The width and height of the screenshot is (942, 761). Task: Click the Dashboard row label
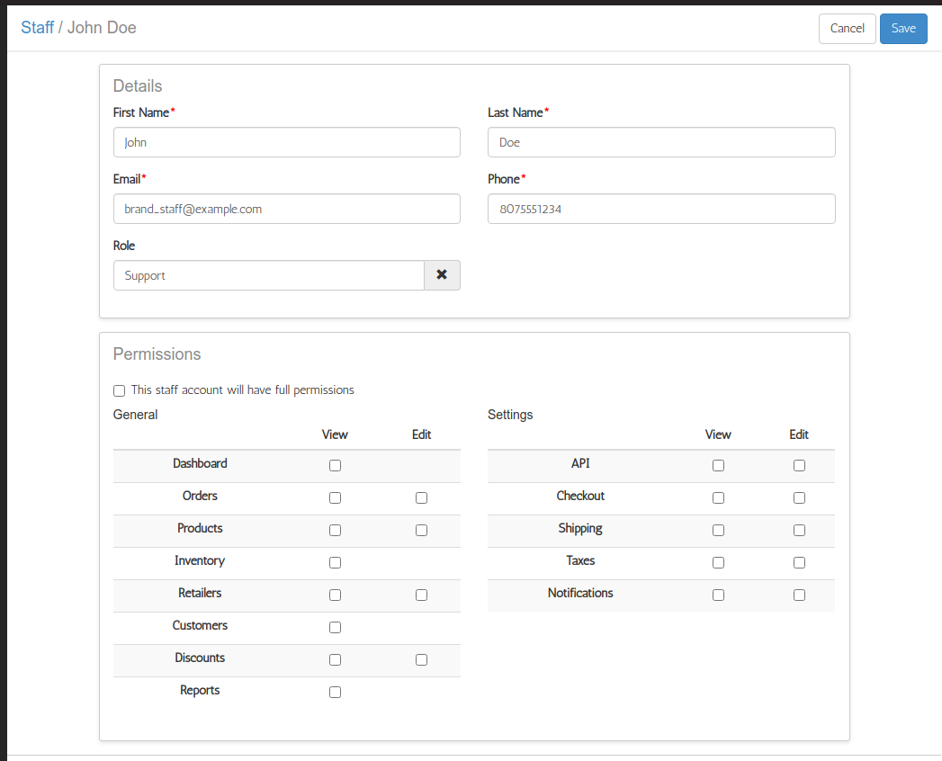click(x=200, y=463)
